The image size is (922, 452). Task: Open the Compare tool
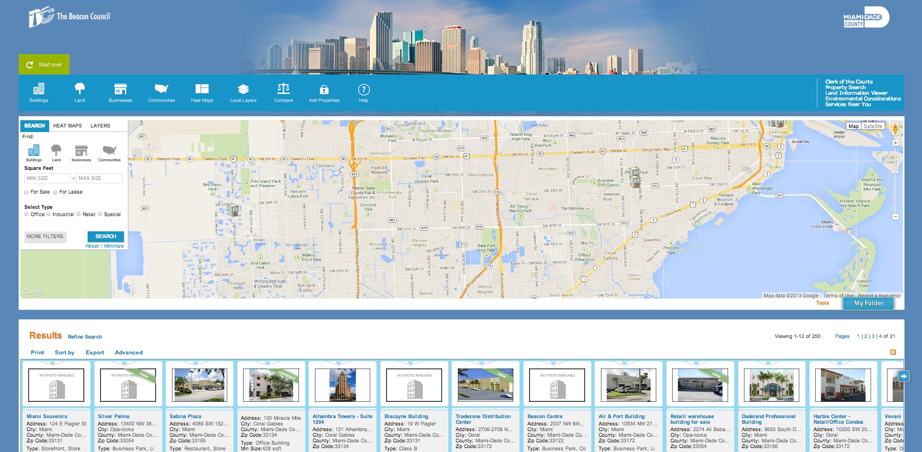click(284, 93)
